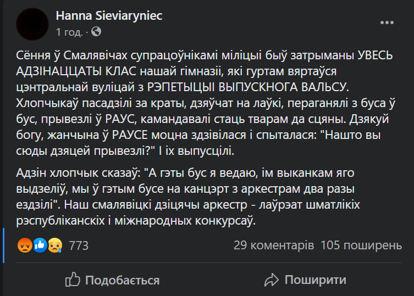This screenshot has height=296, width=414.
Task: Open the three-dot post options menu
Action: (x=387, y=23)
